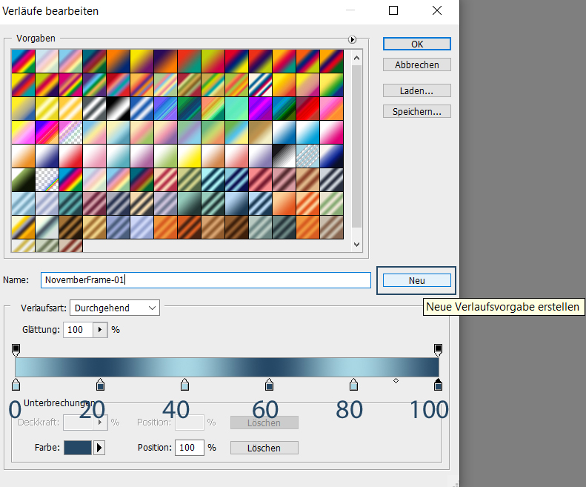Select the color stop at 0%
Viewport: 586px width, 487px height.
pyautogui.click(x=16, y=384)
